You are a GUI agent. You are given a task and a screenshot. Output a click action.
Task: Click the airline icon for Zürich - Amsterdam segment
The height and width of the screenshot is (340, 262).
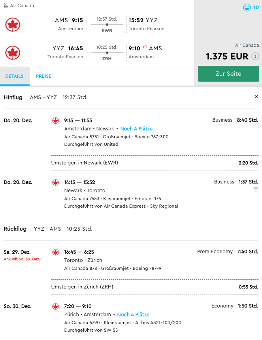pos(56,306)
